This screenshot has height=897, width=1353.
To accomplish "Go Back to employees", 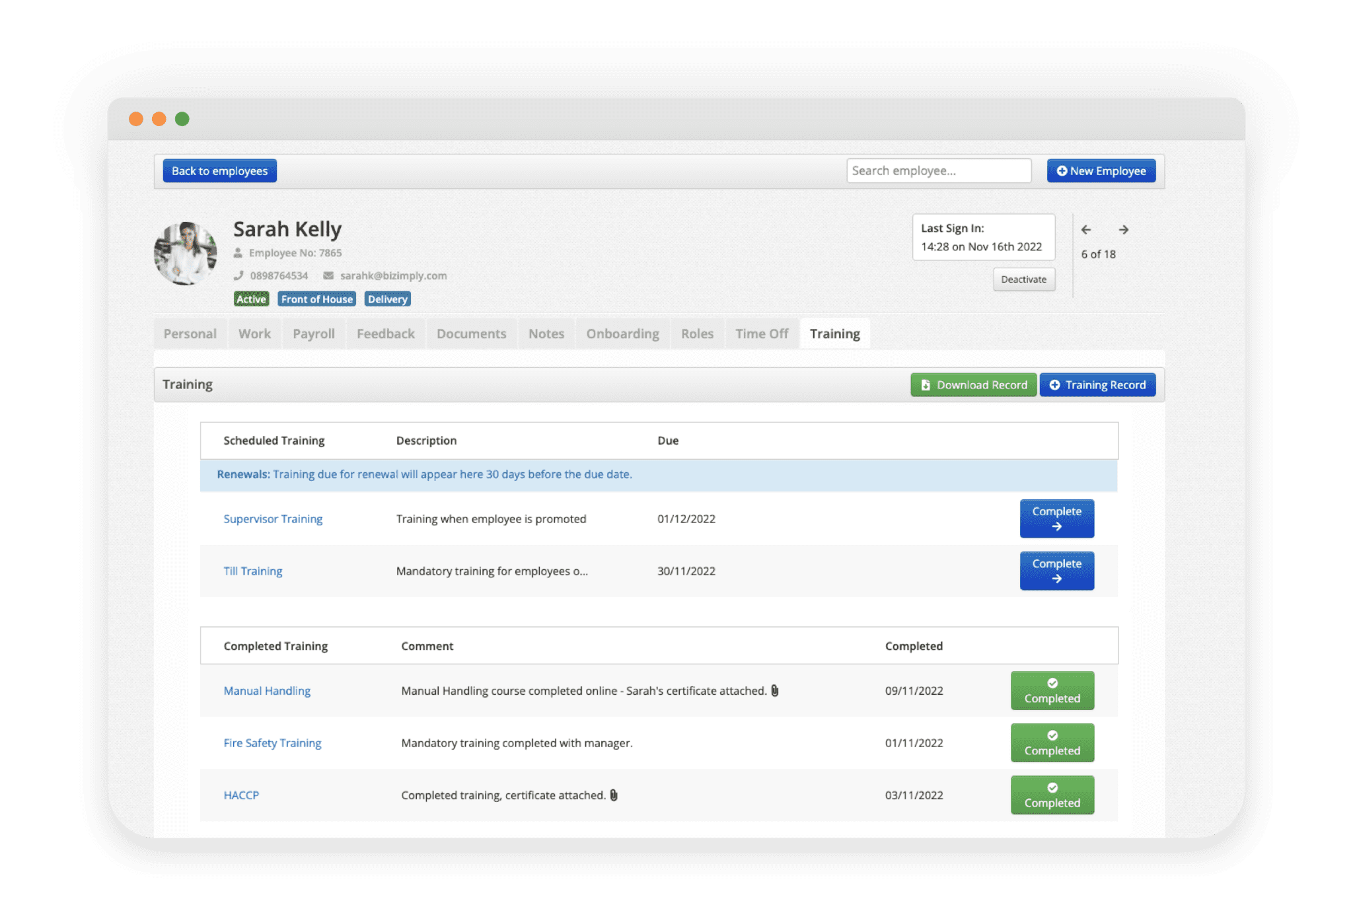I will 219,171.
